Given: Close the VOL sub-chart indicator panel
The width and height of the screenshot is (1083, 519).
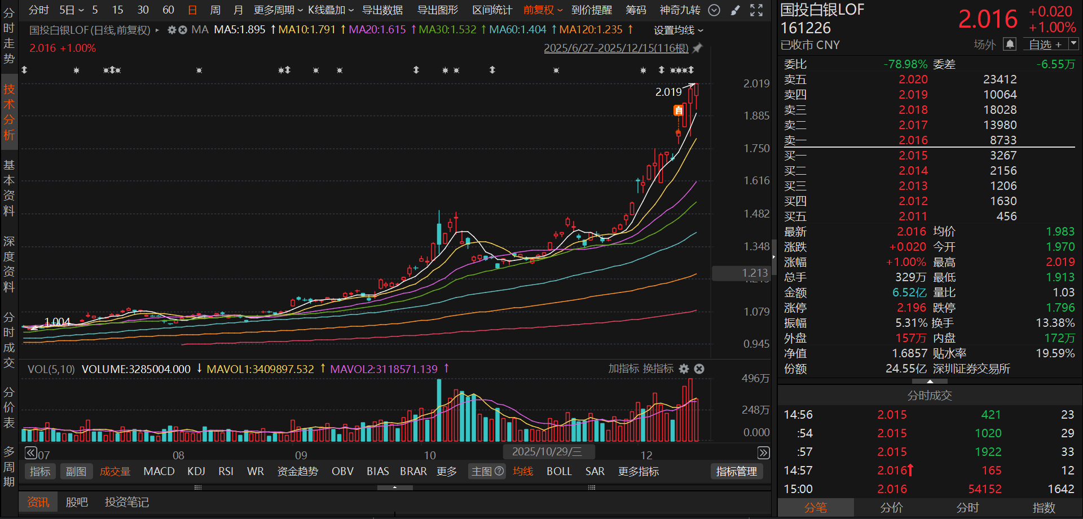Looking at the screenshot, I should 699,369.
